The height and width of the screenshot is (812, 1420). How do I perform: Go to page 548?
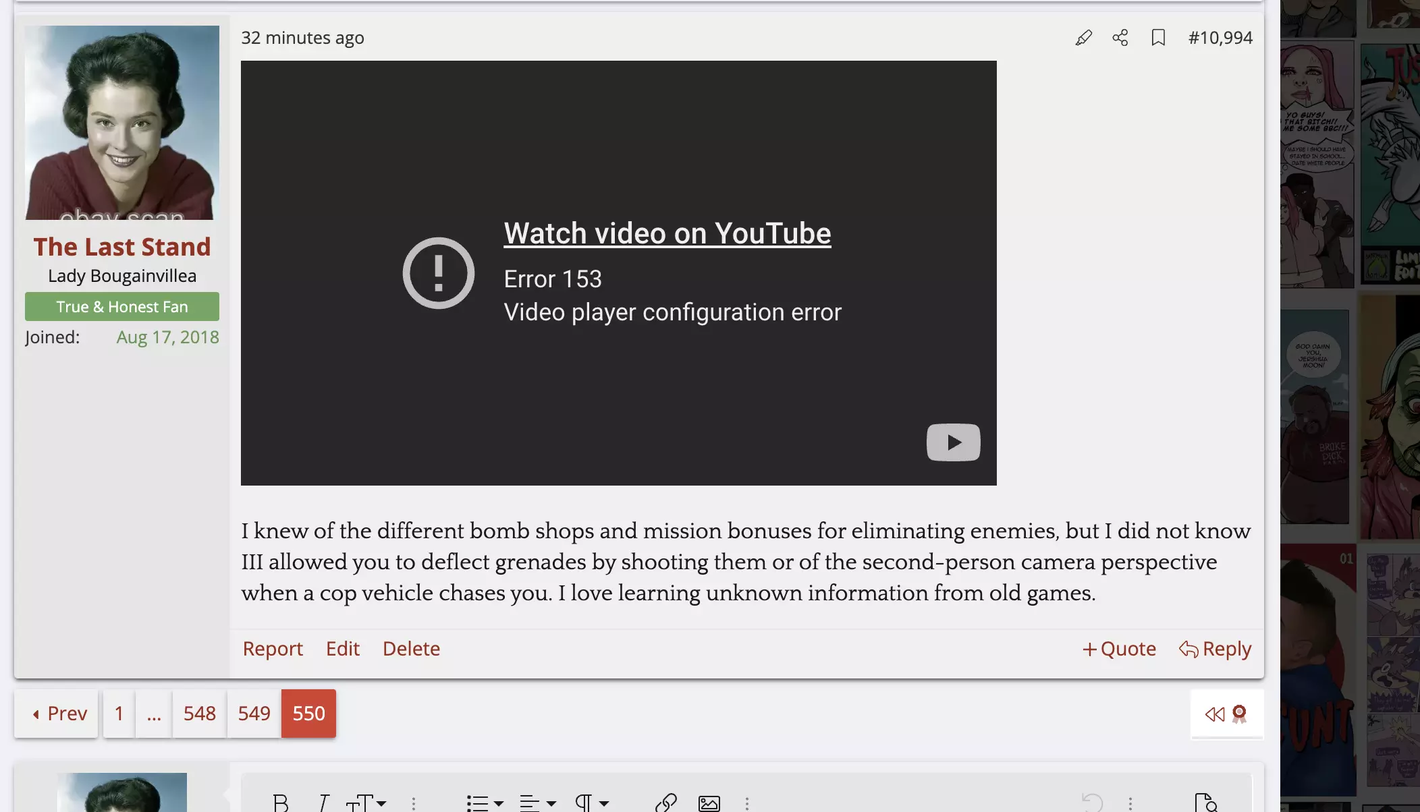coord(200,714)
